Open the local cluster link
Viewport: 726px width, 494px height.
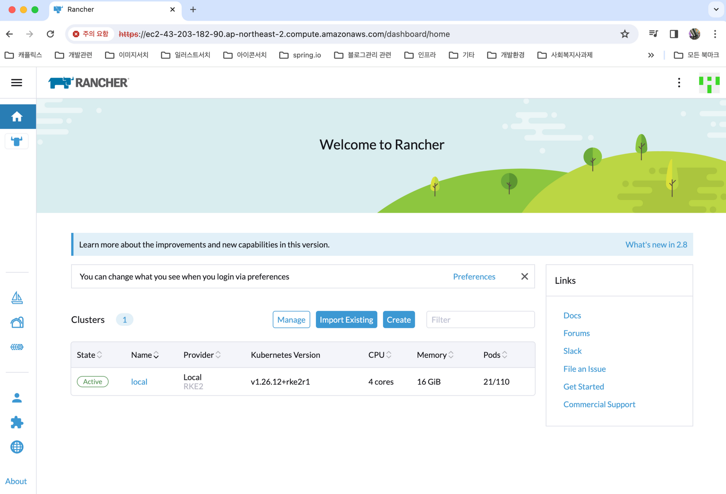(x=139, y=382)
